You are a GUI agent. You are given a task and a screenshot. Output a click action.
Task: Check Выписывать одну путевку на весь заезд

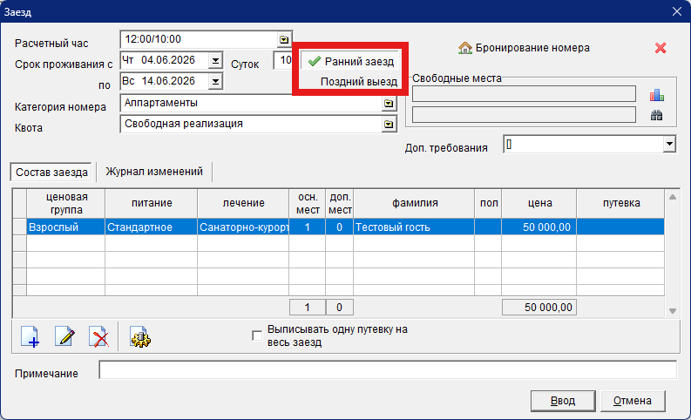click(256, 335)
